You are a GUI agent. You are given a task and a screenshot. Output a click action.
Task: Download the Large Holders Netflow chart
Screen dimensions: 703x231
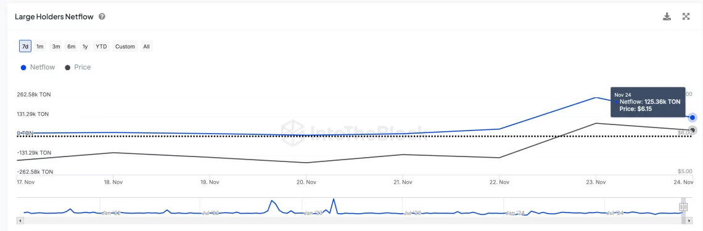pos(667,17)
